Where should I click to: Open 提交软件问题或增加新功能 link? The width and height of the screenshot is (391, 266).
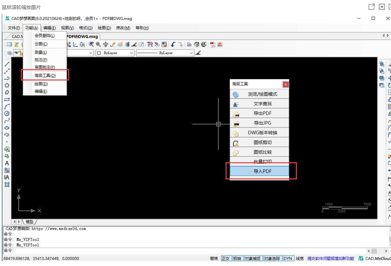coord(331,259)
